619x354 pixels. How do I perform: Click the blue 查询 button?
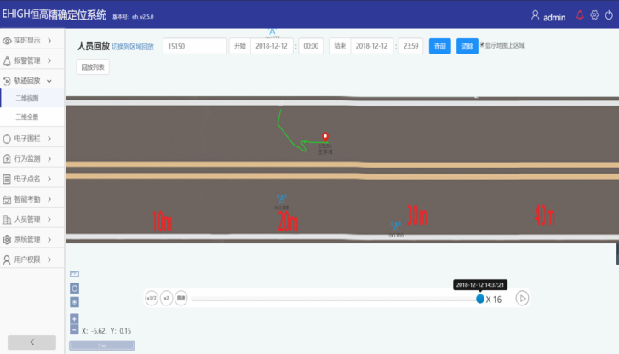coord(439,47)
